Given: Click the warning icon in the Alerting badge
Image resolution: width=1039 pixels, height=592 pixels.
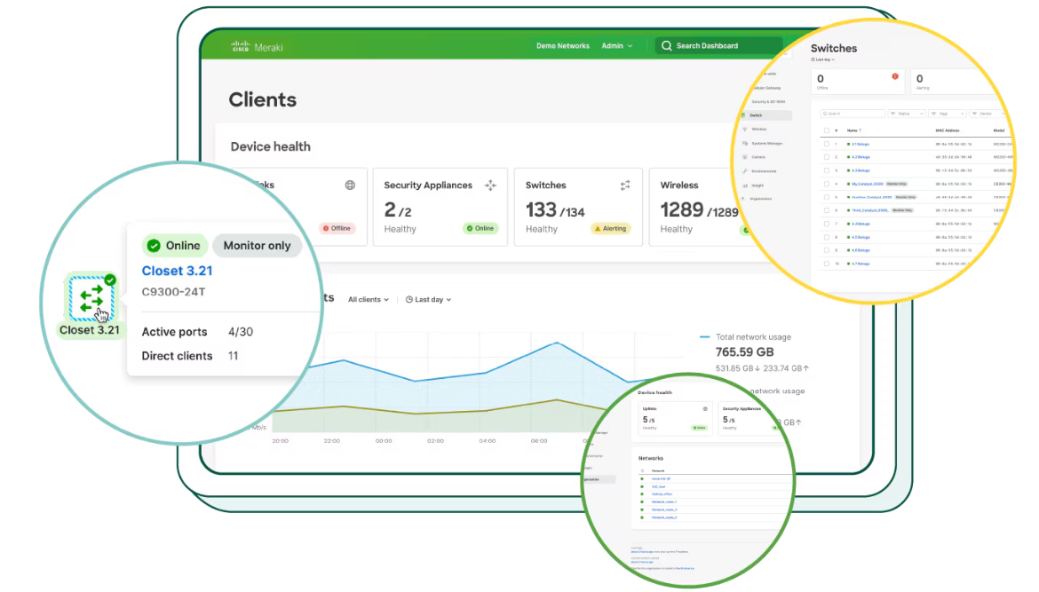Looking at the screenshot, I should (x=597, y=228).
